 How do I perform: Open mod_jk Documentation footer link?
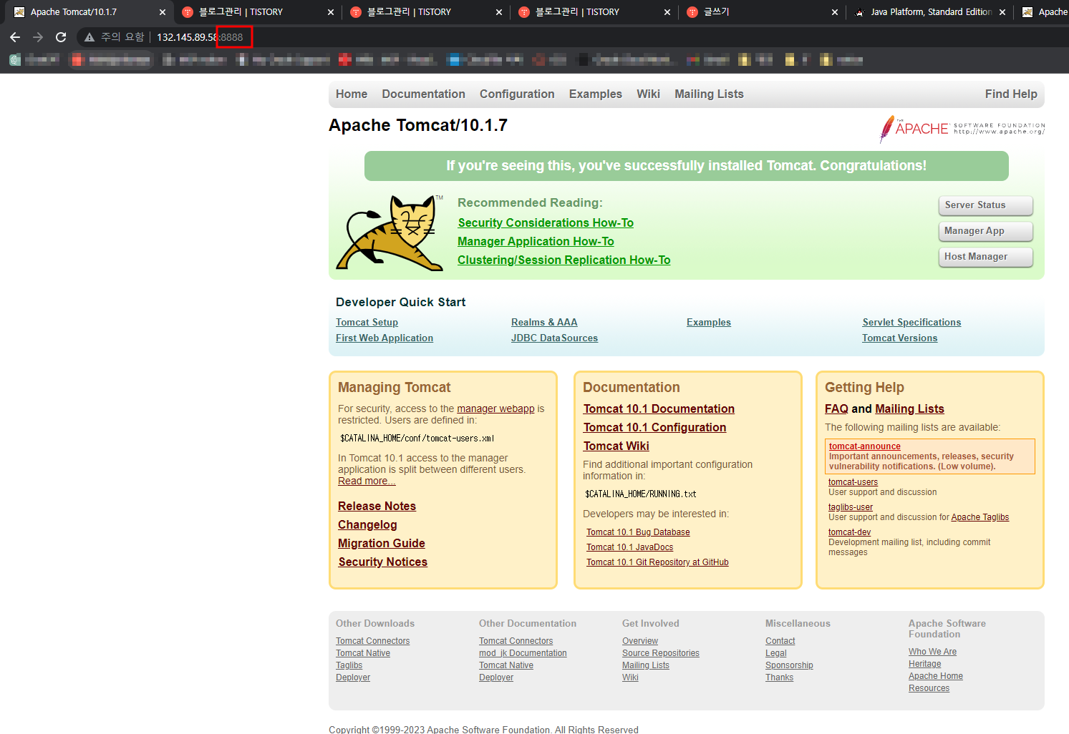[x=523, y=653]
